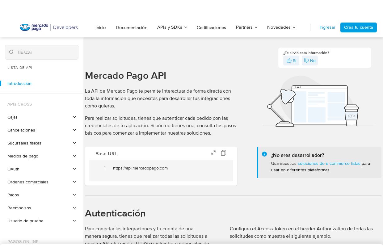
Task: Click the laptop and lamp illustration
Action: click(x=319, y=102)
